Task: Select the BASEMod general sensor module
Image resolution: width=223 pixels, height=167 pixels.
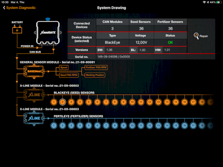Action: (34, 71)
